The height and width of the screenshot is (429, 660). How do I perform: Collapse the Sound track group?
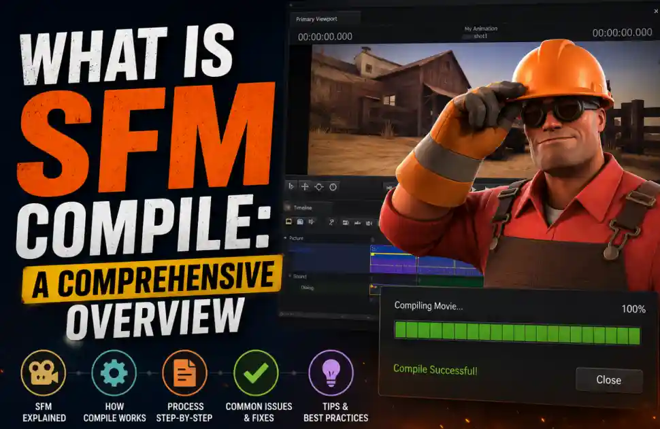pos(290,276)
